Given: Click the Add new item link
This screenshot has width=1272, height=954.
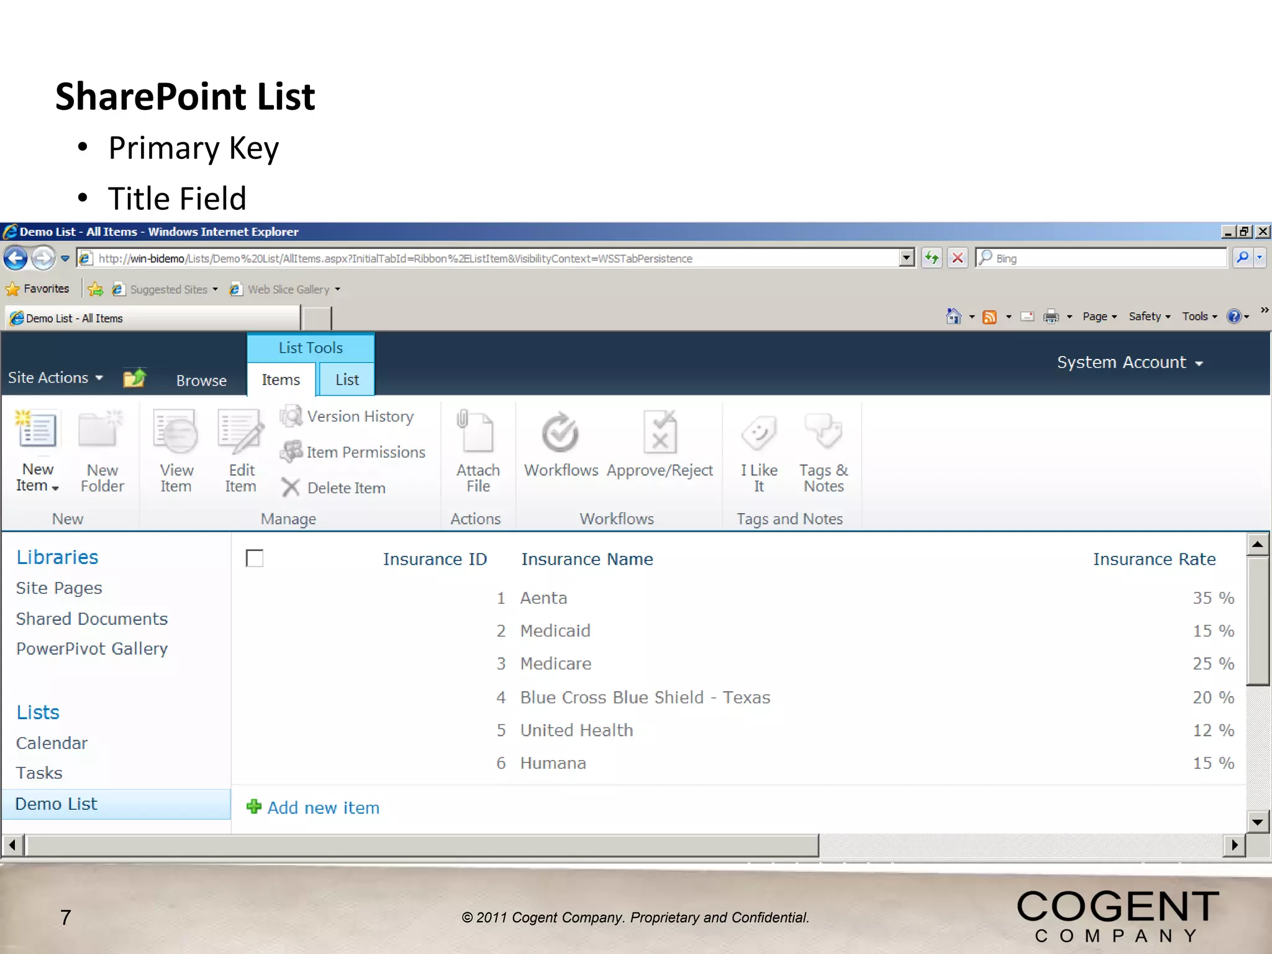Looking at the screenshot, I should 323,807.
